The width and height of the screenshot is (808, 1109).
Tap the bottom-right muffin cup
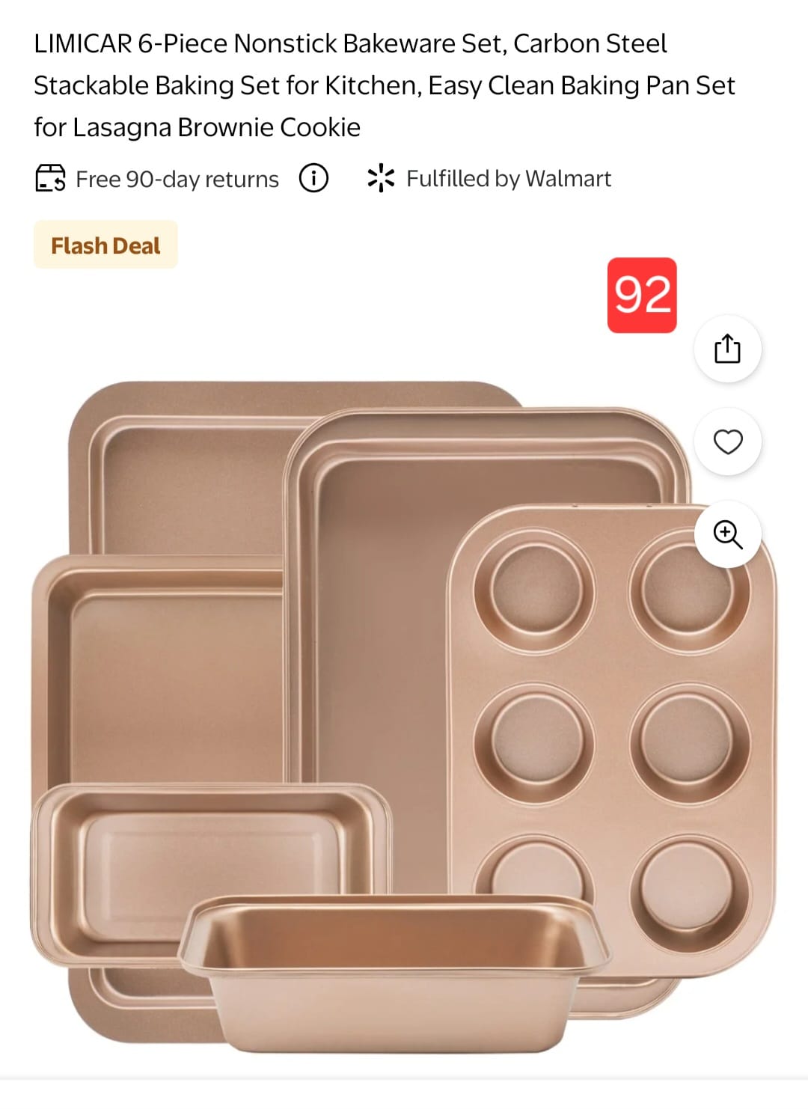(687, 888)
